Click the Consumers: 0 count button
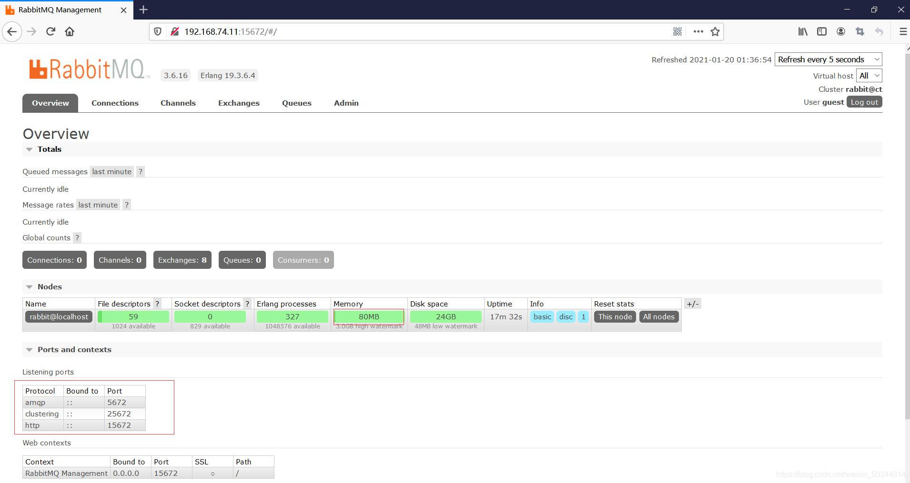Screen dimensions: 910x483 pos(303,260)
